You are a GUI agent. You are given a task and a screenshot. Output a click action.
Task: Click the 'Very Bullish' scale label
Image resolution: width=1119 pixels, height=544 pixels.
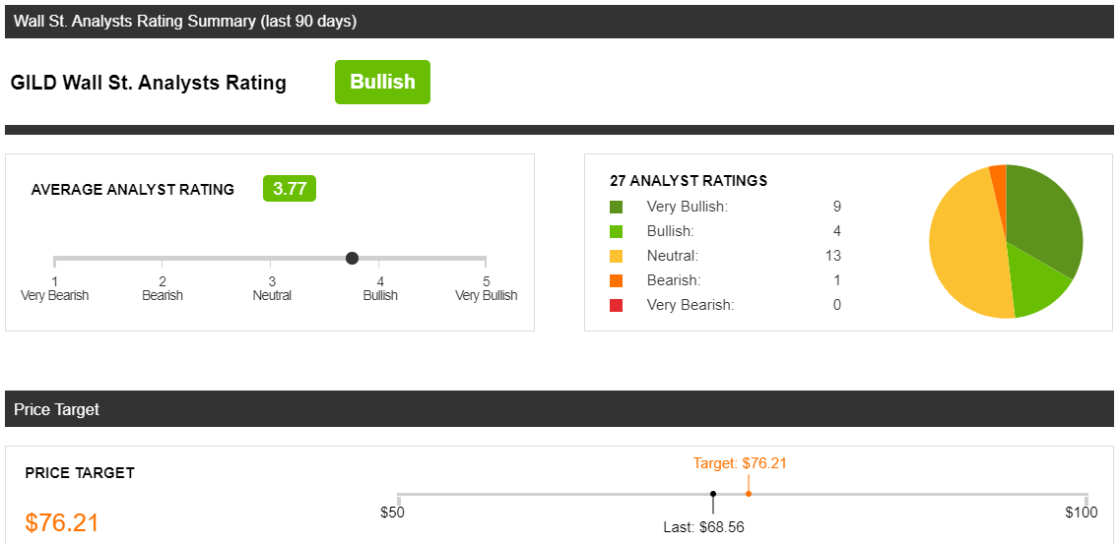pos(486,295)
